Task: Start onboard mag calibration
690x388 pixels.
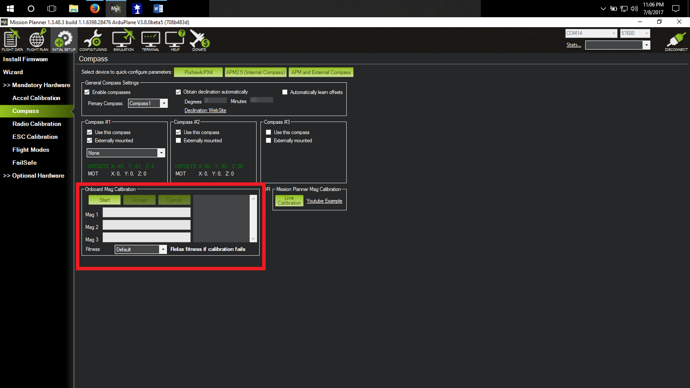Action: click(x=104, y=200)
